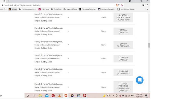This screenshot has width=176, height=99.
Task: Download Stark Q ZP (Masked) file
Action: pos(123,59)
